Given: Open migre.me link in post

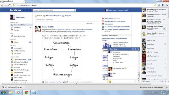Looking at the screenshot, I should click(x=76, y=32).
